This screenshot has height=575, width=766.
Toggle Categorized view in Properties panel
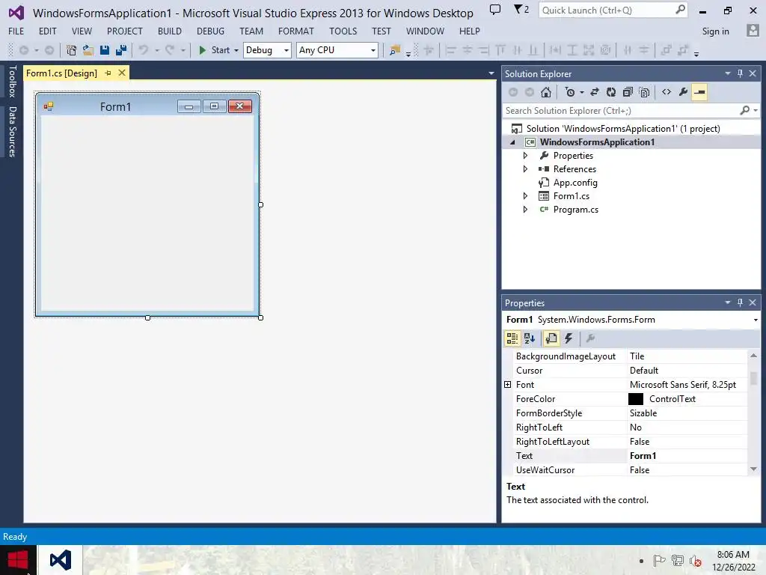[512, 338]
